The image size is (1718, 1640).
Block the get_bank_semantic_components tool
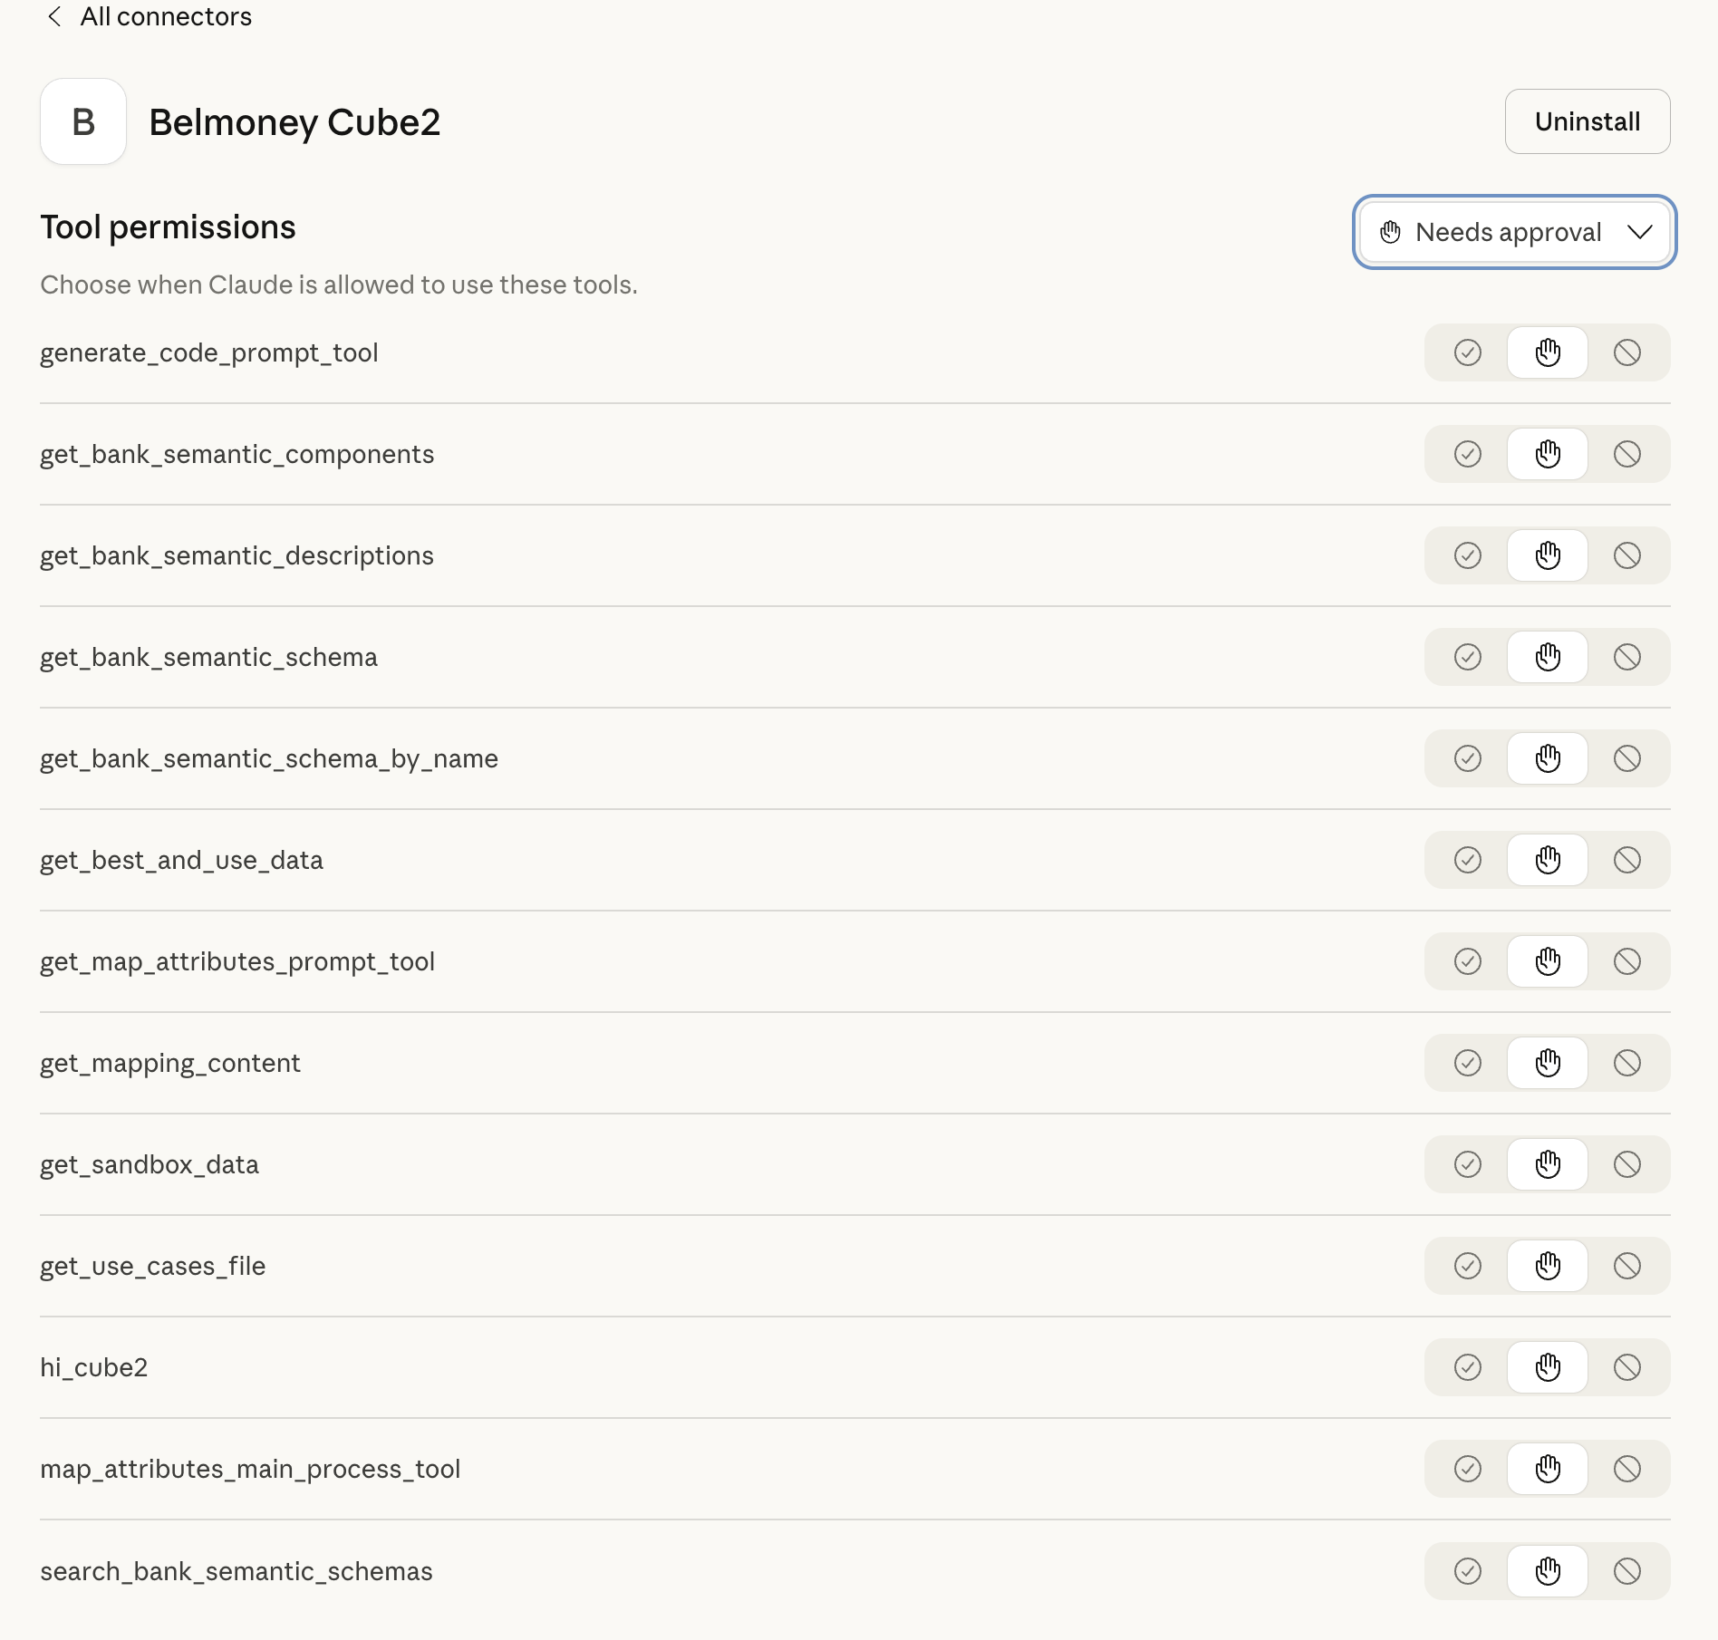1628,454
